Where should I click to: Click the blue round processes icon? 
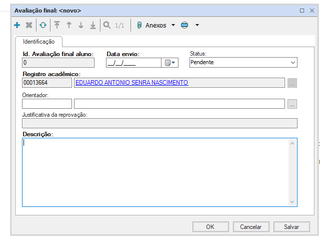(184, 25)
